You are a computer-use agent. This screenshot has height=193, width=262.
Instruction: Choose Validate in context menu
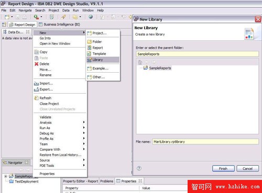click(x=46, y=117)
